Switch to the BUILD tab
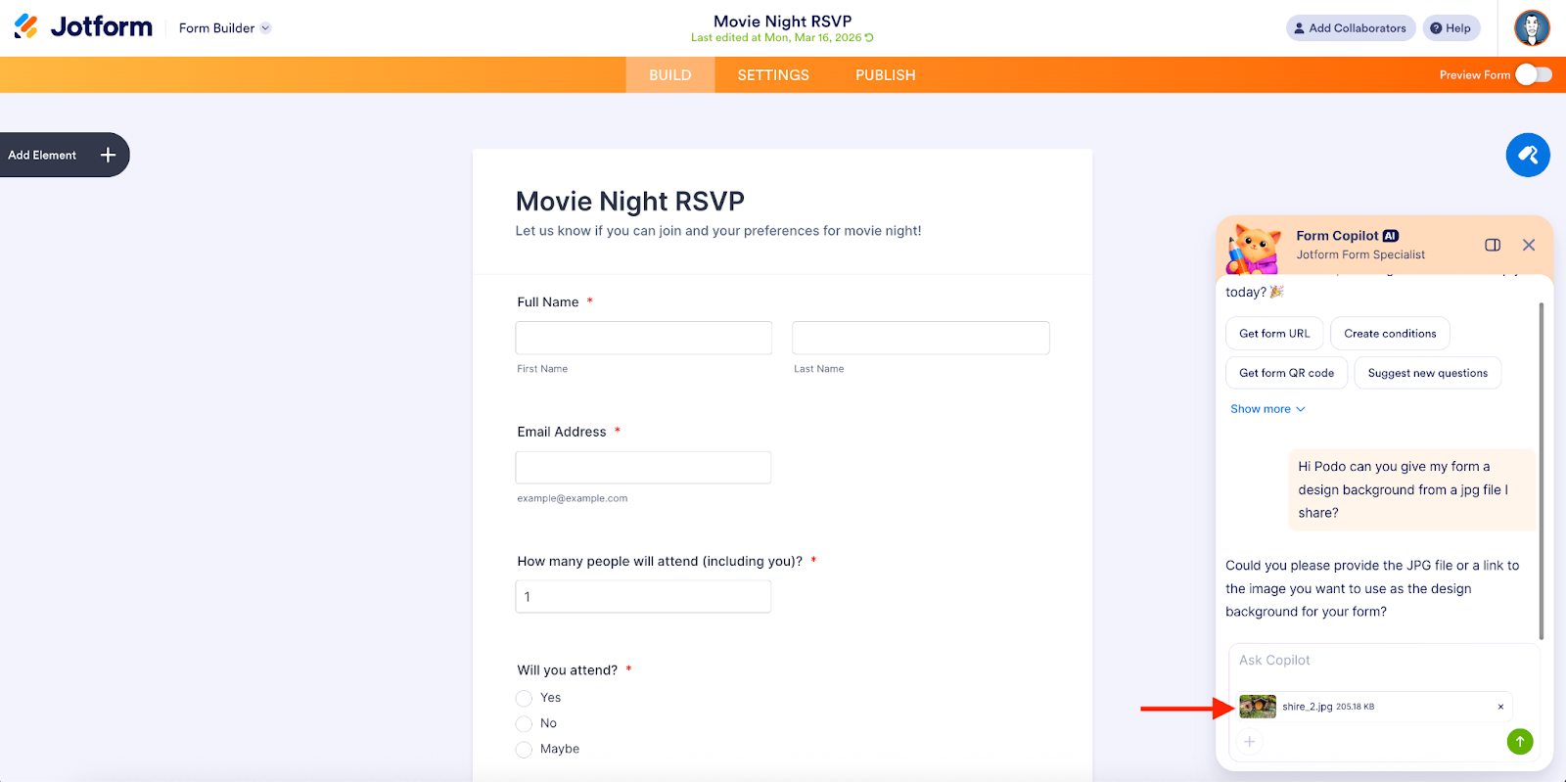Screen dimensions: 1566x782 pyautogui.click(x=670, y=75)
